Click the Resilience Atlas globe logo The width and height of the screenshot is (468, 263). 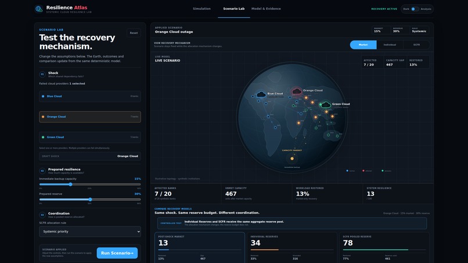pyautogui.click(x=39, y=9)
